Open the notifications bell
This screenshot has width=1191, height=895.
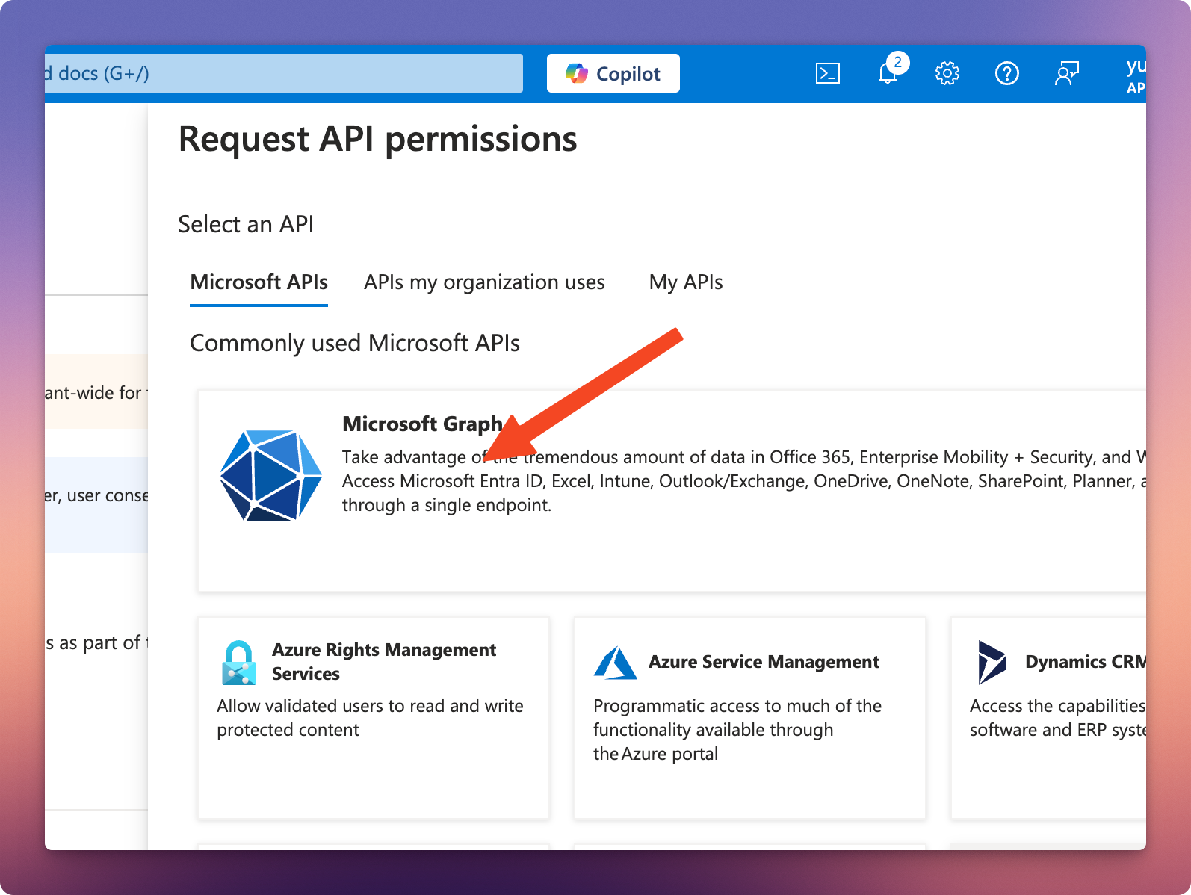pyautogui.click(x=888, y=73)
